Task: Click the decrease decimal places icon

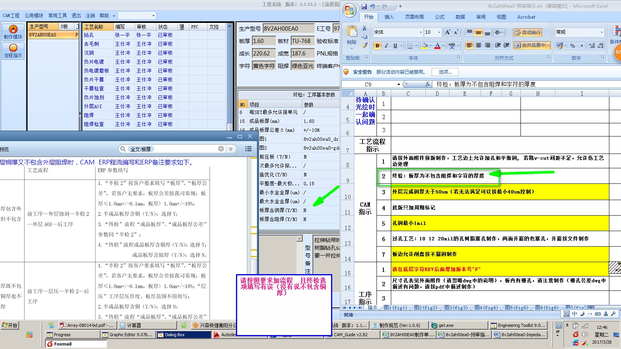Action: 600,46
